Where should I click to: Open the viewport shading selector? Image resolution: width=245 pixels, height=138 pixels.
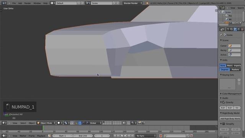click(60, 123)
